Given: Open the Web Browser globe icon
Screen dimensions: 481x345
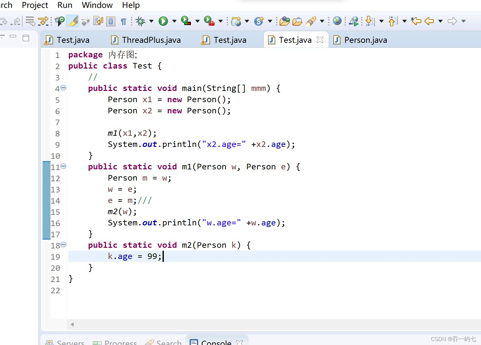Looking at the screenshot, I should 337,21.
